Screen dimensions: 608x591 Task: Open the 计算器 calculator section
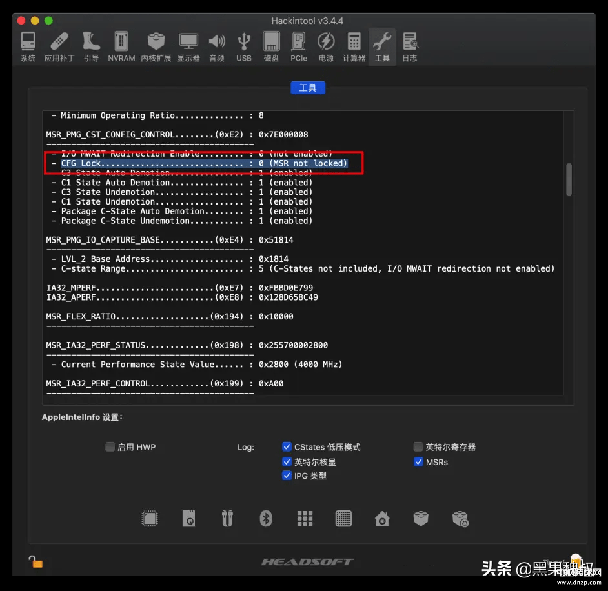[354, 46]
